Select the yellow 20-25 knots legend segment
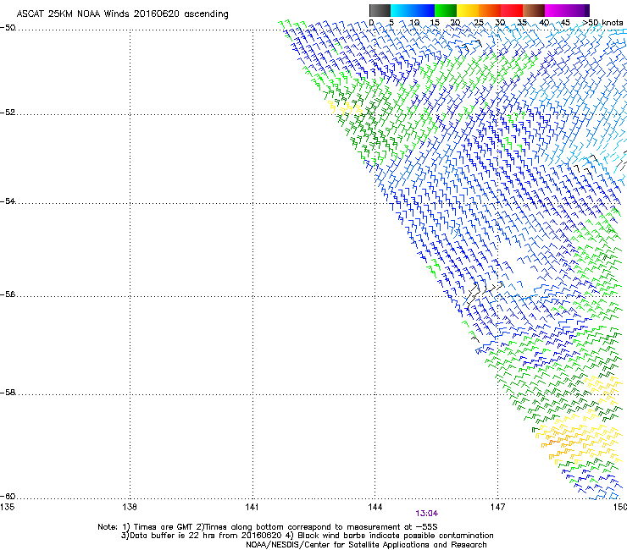The width and height of the screenshot is (627, 550). click(x=468, y=10)
